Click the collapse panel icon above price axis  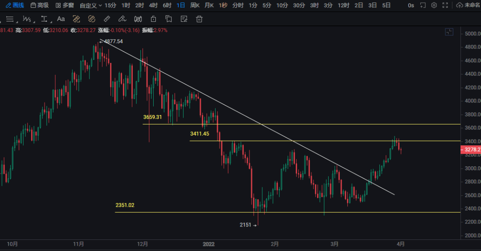449,32
